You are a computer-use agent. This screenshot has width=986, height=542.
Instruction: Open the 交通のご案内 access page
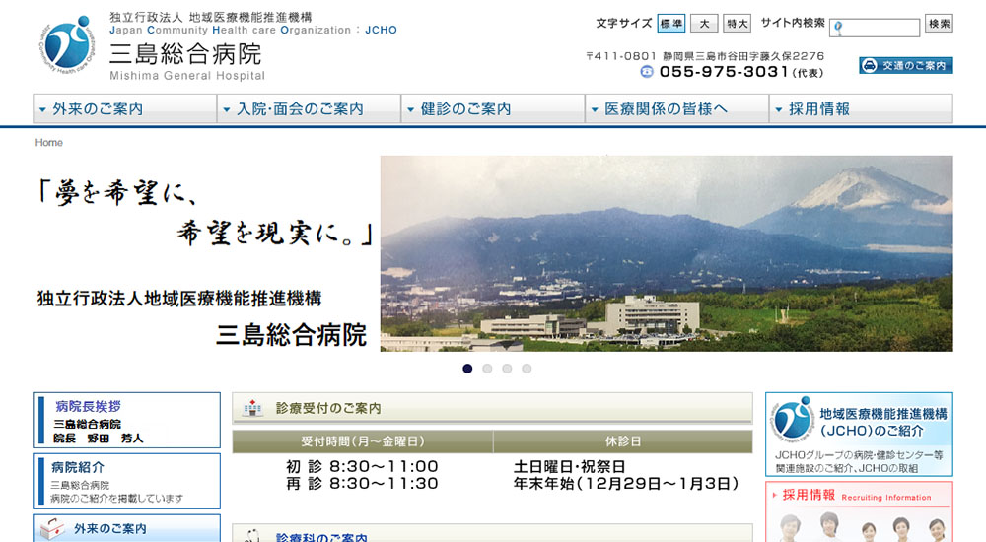pos(905,65)
